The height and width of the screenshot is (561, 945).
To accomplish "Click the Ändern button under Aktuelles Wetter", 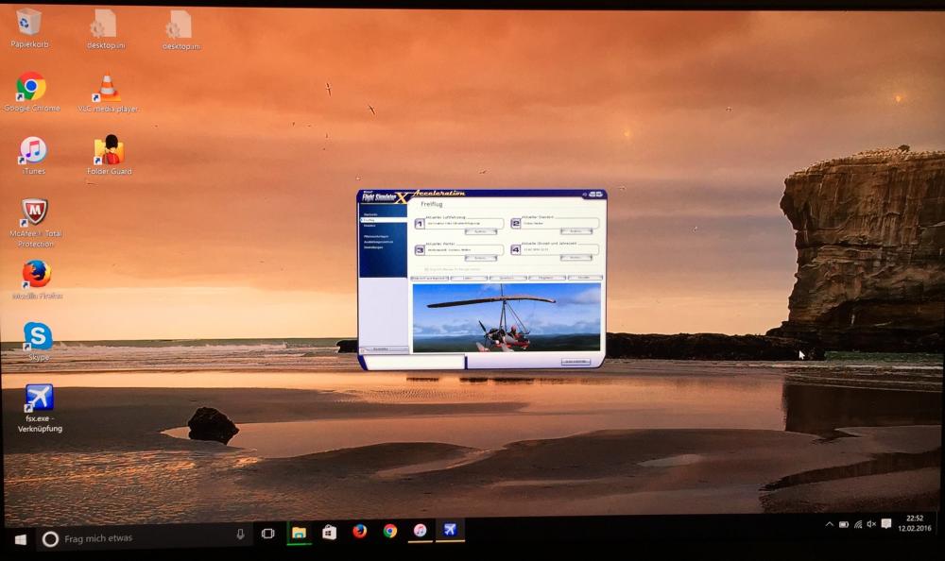I will point(479,258).
